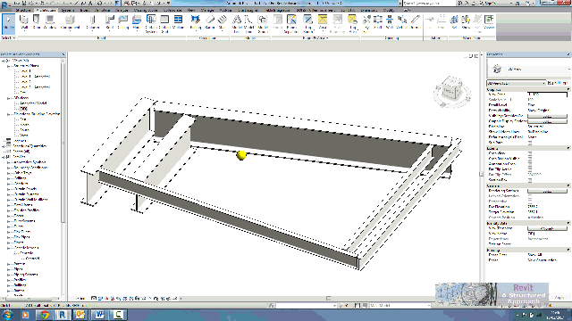This screenshot has height=321, width=572.
Task: Collapse the Families node in Project Browser
Action: pos(4,157)
